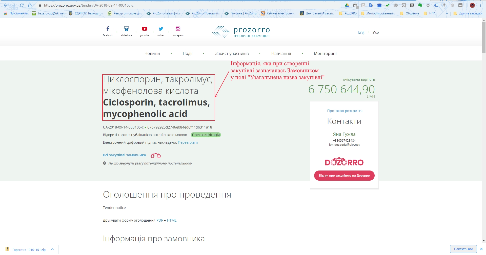Reload the page with refresh icon

(x=22, y=5)
